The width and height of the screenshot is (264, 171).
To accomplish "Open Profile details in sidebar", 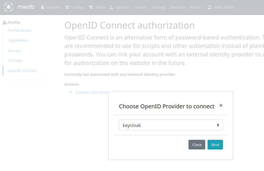I will coord(20,30).
